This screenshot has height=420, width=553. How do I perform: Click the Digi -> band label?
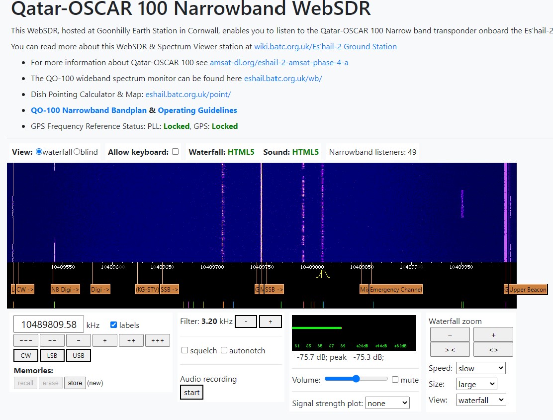100,290
